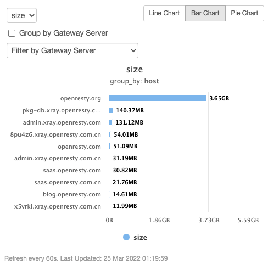268x270 pixels.
Task: Click the 54.01MB bar value
Action: 126,134
